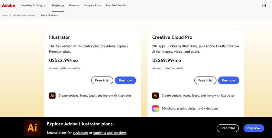
Task: Click Creative Cloud Pro 'Create designs, icons, logos' text
Action: click(x=198, y=96)
